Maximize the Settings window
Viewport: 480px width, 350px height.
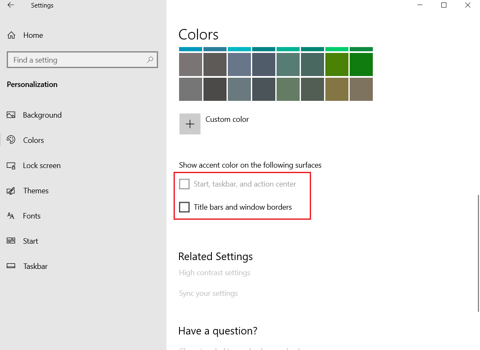click(x=444, y=5)
